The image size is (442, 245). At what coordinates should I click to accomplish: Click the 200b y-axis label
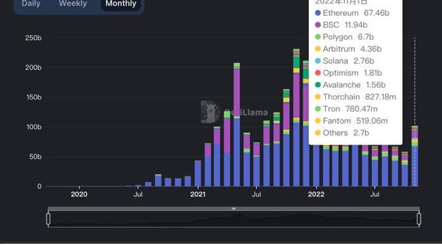point(33,68)
